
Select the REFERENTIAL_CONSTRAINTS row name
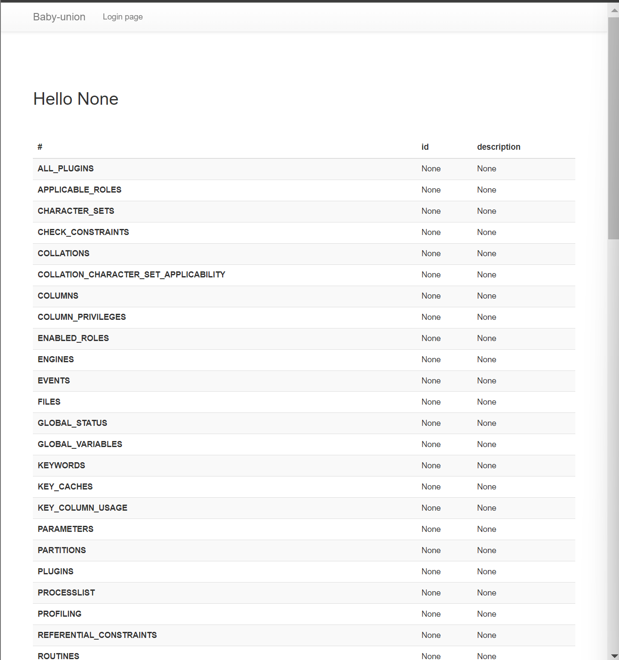pyautogui.click(x=97, y=635)
